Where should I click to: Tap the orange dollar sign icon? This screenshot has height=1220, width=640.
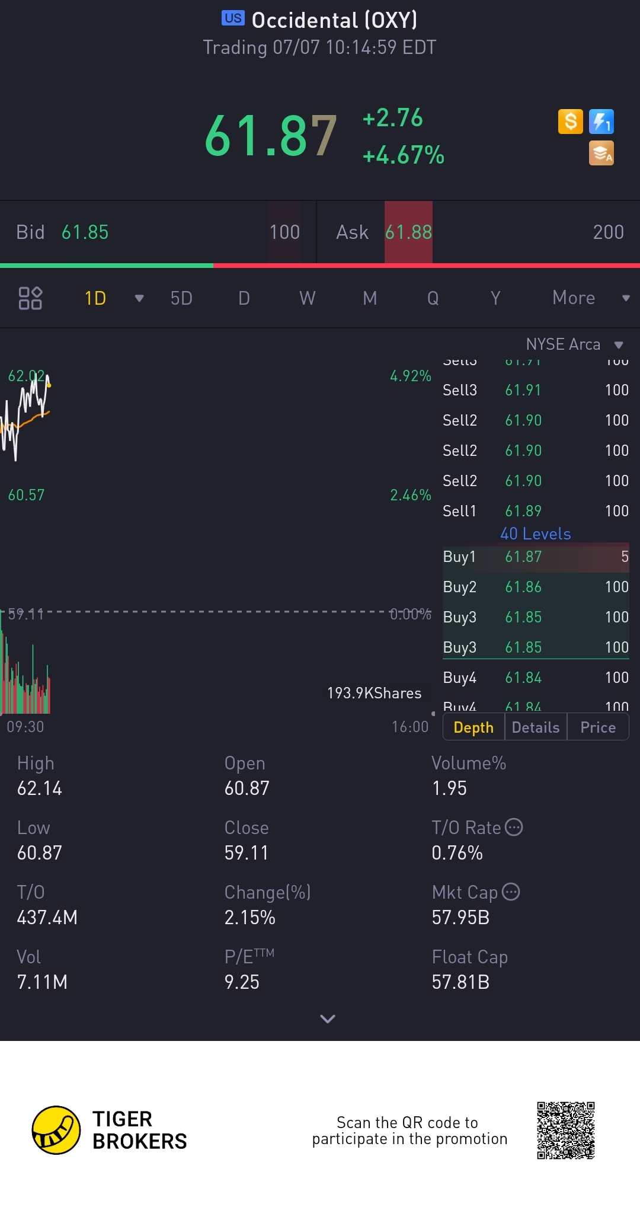pyautogui.click(x=571, y=122)
